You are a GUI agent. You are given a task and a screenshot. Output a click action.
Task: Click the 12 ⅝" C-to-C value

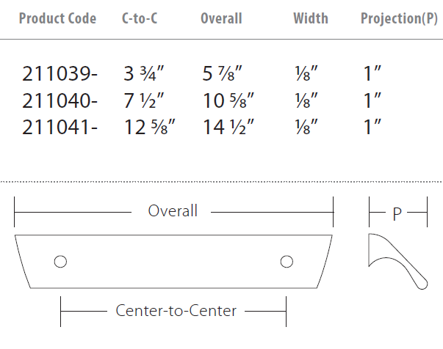151,126
